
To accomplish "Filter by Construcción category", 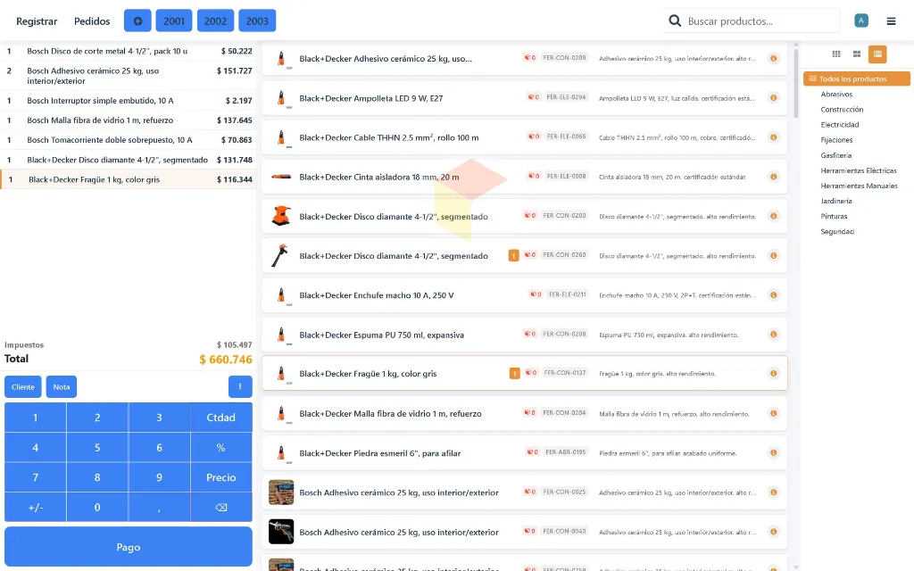I will tap(842, 109).
